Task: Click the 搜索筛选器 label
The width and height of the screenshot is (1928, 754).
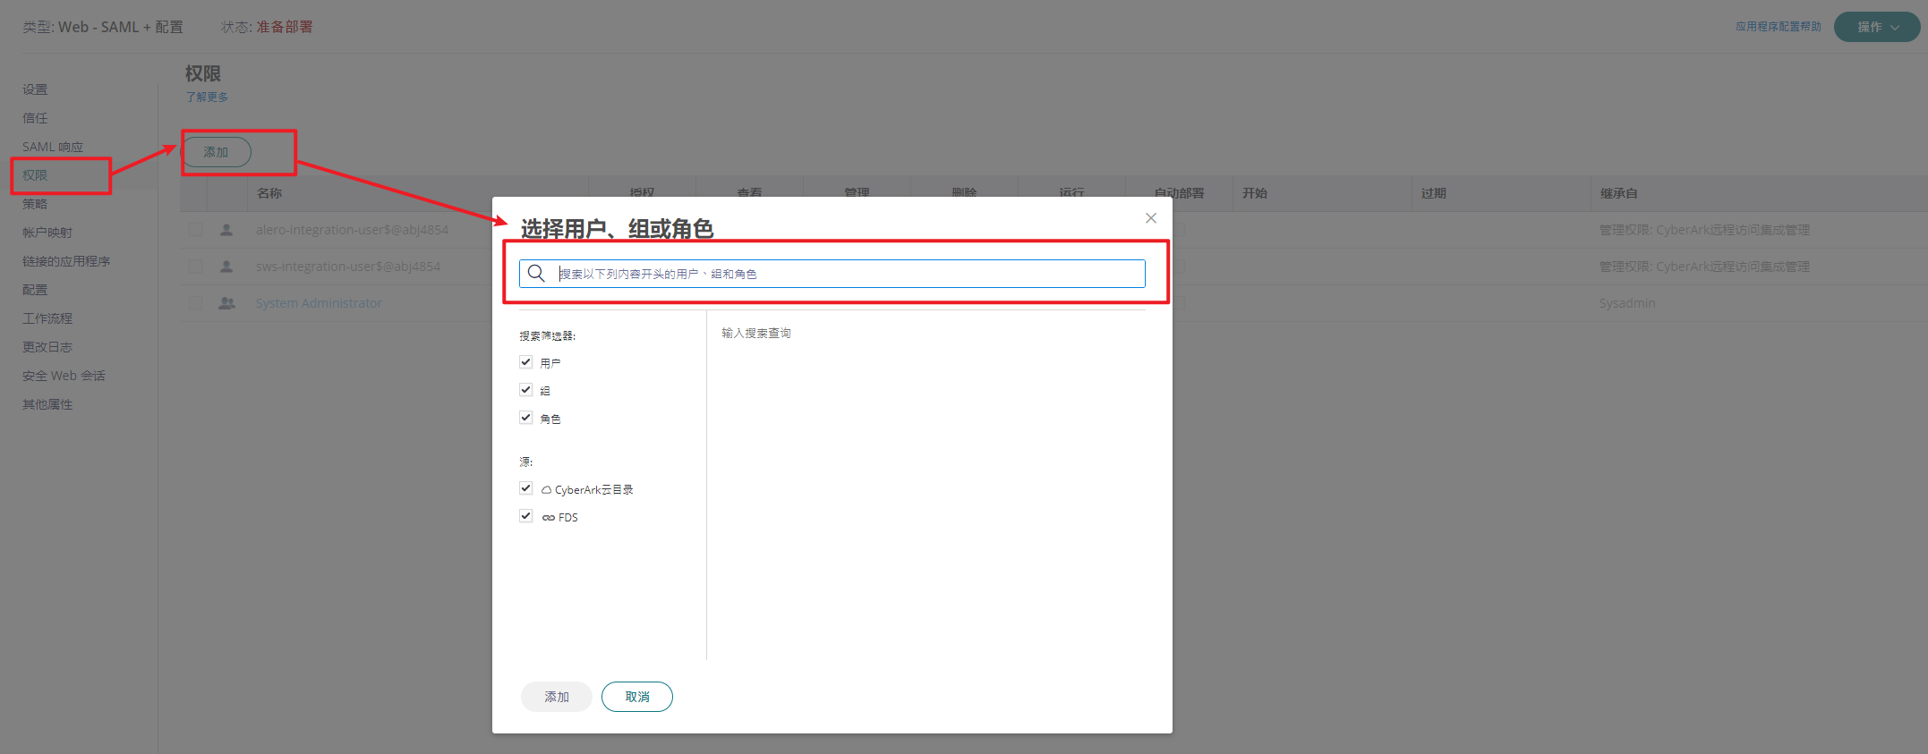Action: [548, 336]
